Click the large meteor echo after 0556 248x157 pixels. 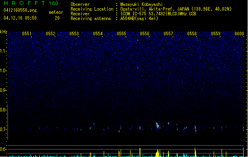pos(157,126)
